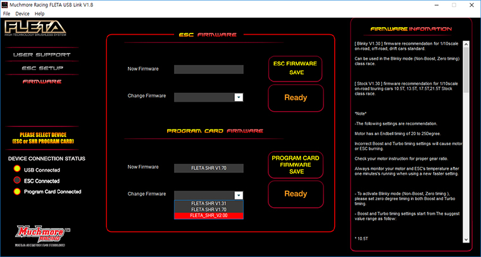
Task: Click the ESC Now Firmware field
Action: (x=209, y=69)
